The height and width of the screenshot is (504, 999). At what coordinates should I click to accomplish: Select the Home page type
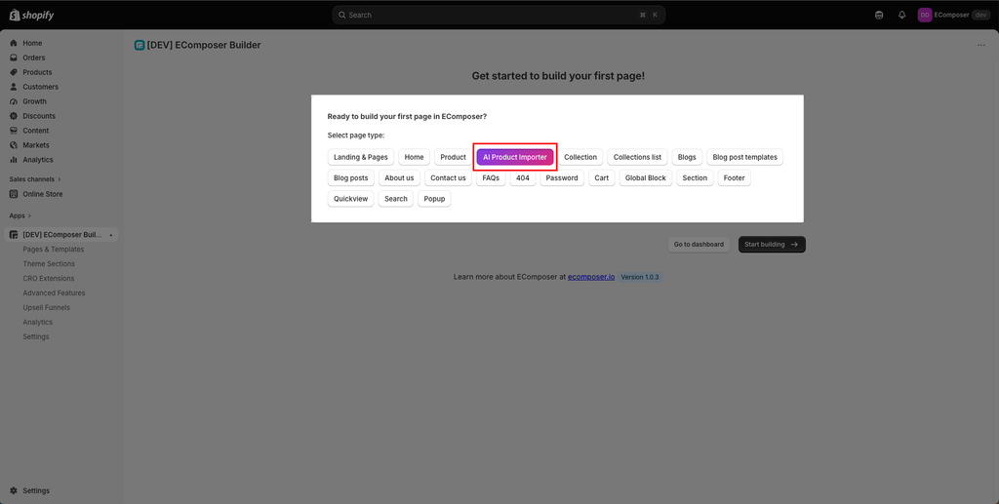click(414, 157)
